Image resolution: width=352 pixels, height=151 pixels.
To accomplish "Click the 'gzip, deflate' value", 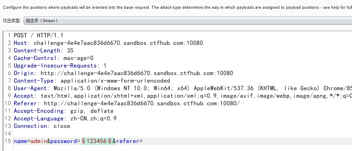I will click(92, 111).
